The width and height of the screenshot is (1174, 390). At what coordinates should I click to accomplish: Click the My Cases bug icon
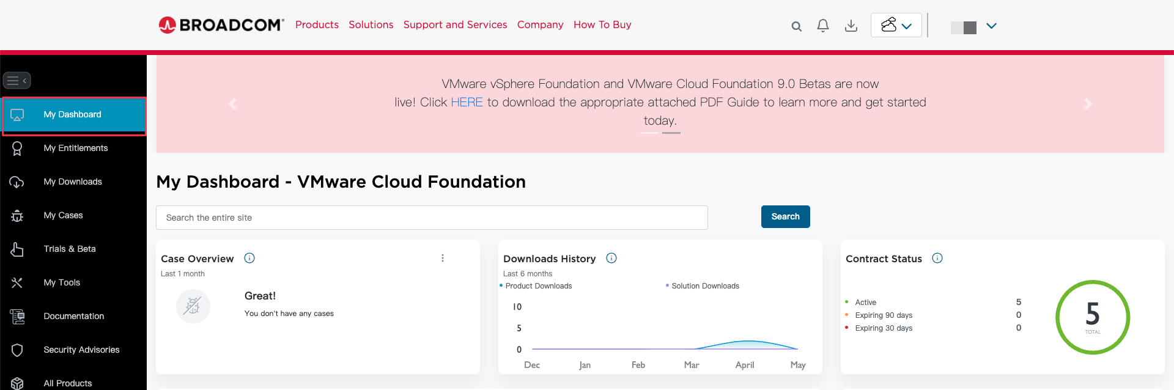(17, 216)
